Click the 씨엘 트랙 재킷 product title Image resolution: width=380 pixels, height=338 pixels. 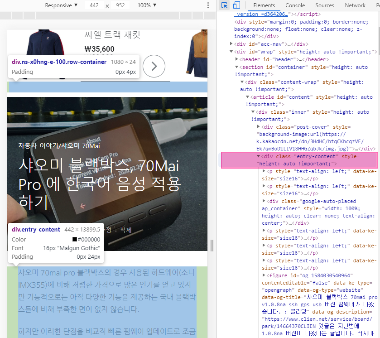tap(112, 35)
